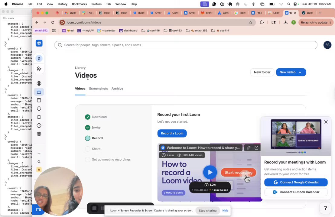Open the Settings gear icon in sidebar
335x217 pixels.
pyautogui.click(x=39, y=134)
